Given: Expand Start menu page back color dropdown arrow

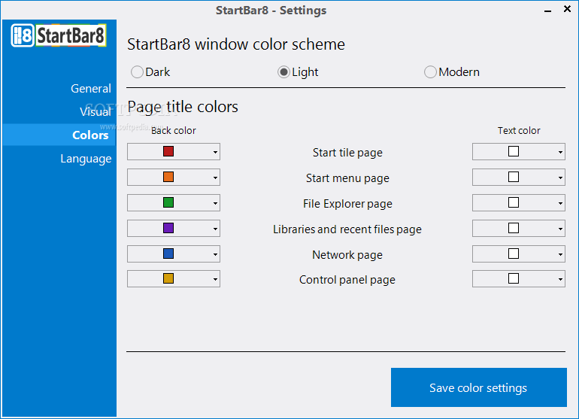Looking at the screenshot, I should pos(215,178).
